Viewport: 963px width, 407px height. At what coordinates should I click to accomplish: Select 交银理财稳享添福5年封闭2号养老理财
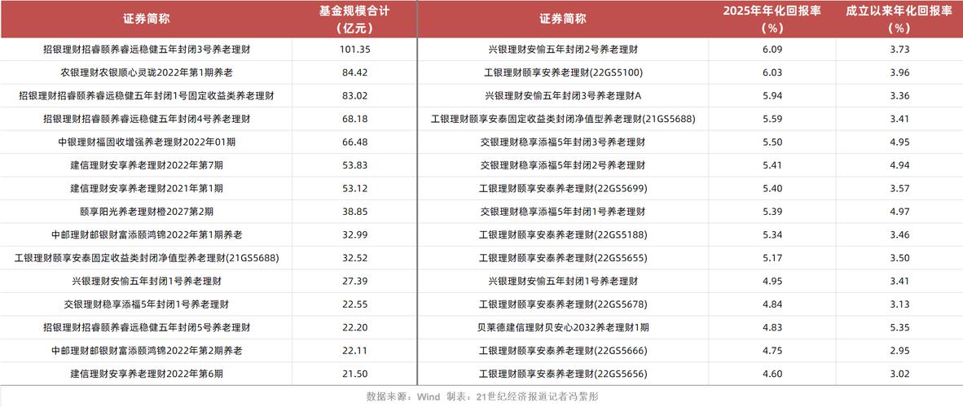[563, 165]
